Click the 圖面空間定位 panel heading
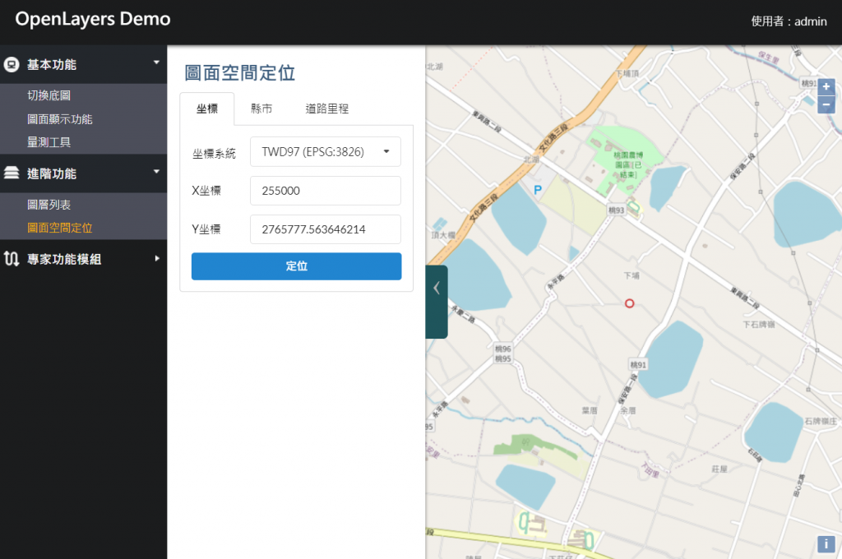This screenshot has width=842, height=559. click(x=240, y=73)
